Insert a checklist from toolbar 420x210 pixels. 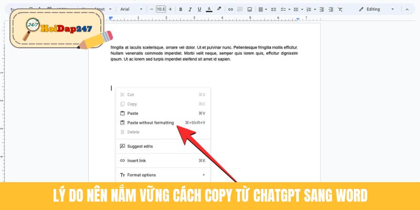283,9
